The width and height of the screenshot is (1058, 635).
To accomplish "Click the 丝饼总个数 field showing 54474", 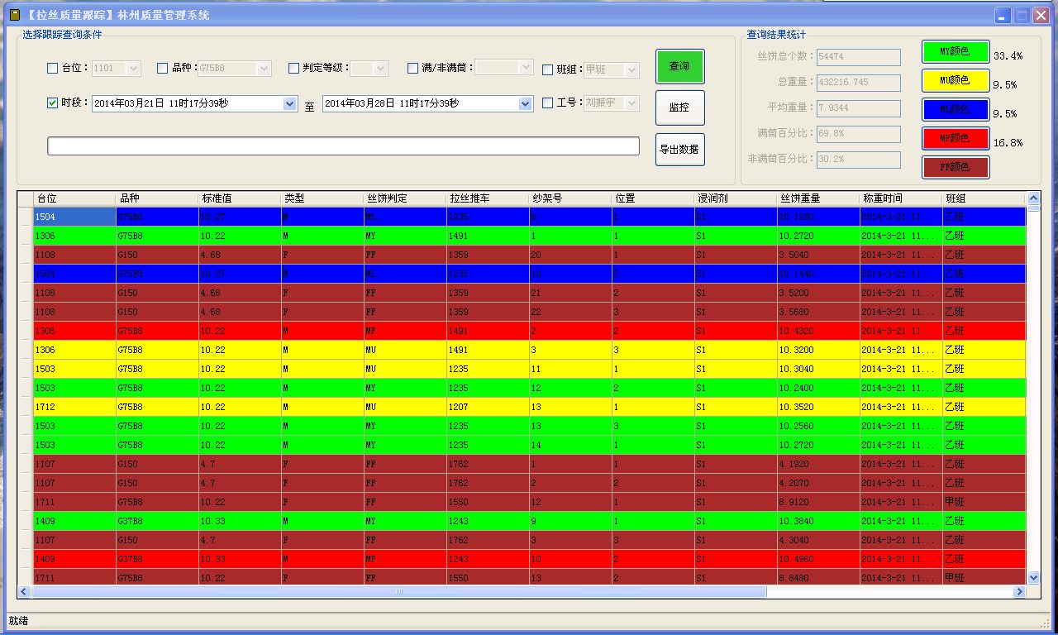I will click(859, 57).
